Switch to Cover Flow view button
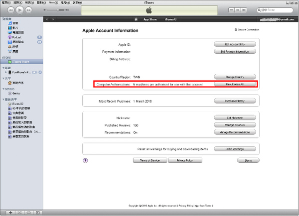The width and height of the screenshot is (299, 216). 244,10
